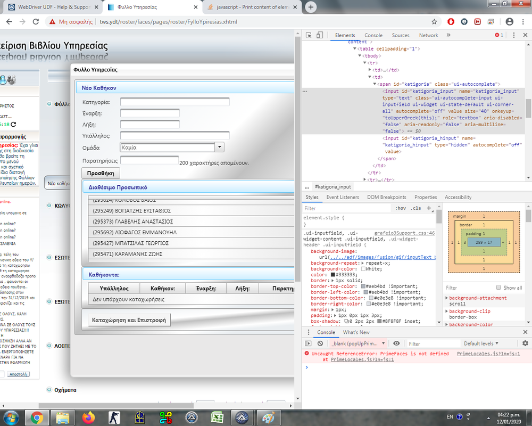Click the Προσθήκη button
This screenshot has width=532, height=426.
(101, 173)
